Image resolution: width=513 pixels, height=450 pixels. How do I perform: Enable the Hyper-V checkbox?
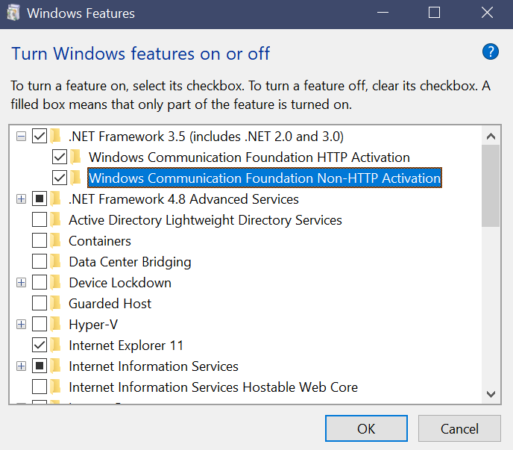pos(40,324)
